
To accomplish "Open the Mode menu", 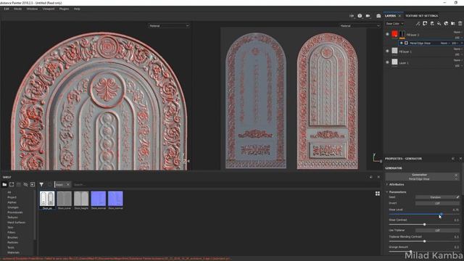I will click(17, 9).
